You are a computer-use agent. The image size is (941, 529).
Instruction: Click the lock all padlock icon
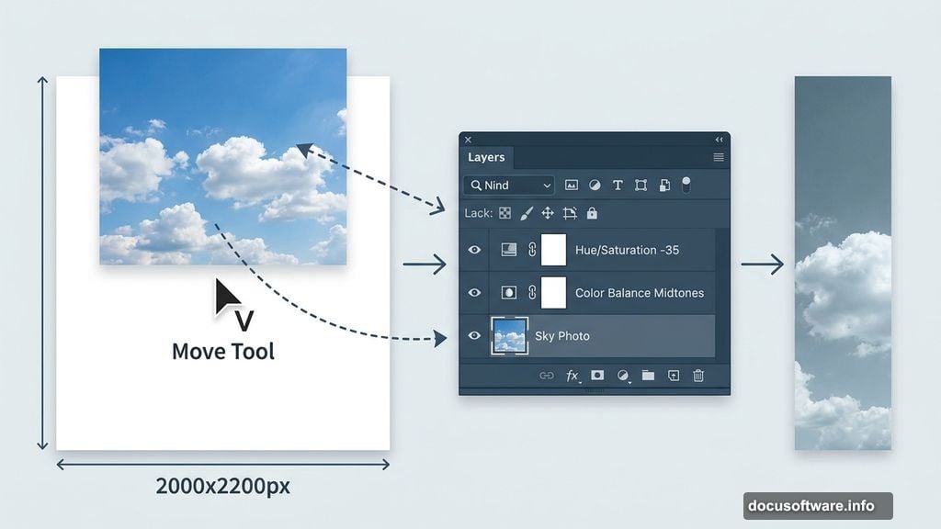coord(592,213)
